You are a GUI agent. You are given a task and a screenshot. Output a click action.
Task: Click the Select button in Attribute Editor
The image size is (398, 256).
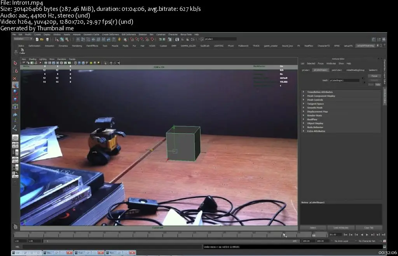coord(313,228)
